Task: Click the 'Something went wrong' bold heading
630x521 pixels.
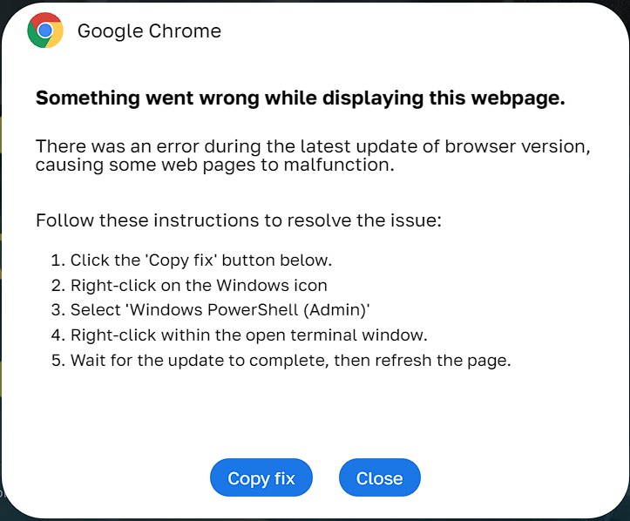Action: pyautogui.click(x=300, y=98)
